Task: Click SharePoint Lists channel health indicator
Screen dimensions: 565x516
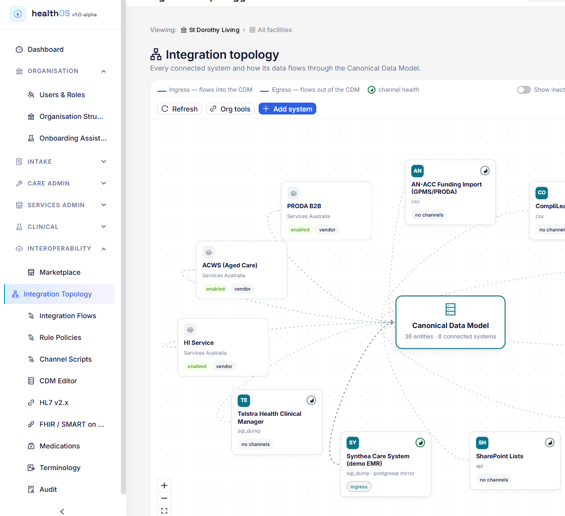Action: pyautogui.click(x=550, y=442)
